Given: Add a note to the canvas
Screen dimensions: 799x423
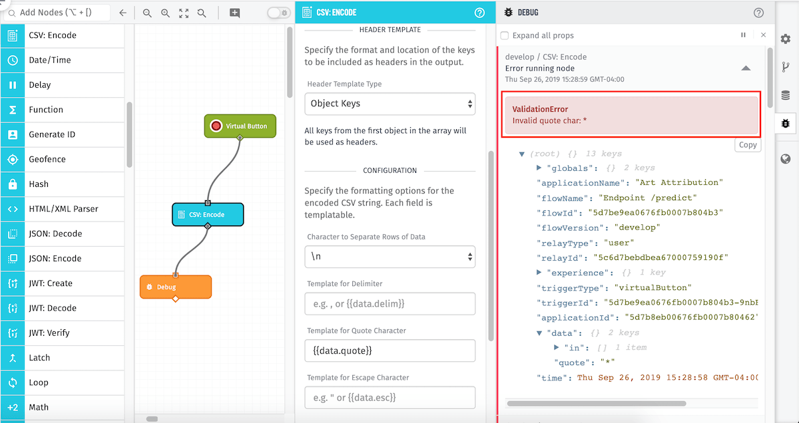Looking at the screenshot, I should point(234,13).
